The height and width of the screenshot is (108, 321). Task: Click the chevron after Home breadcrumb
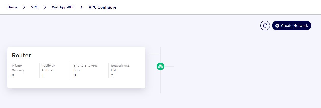click(x=24, y=7)
